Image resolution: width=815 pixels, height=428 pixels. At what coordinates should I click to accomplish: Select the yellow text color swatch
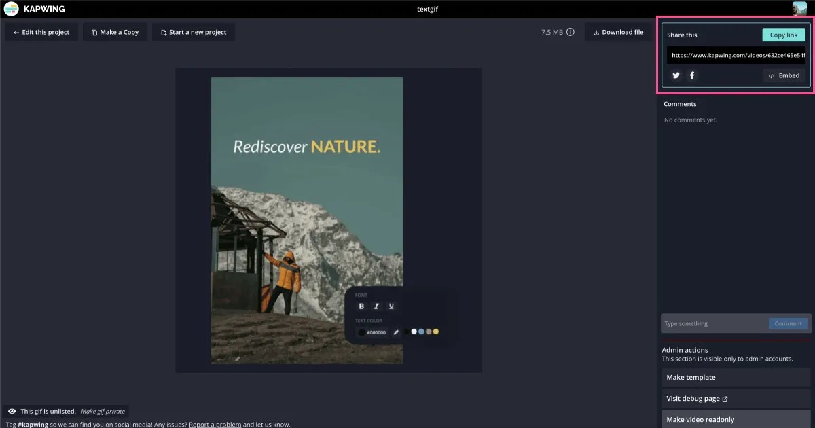tap(435, 331)
